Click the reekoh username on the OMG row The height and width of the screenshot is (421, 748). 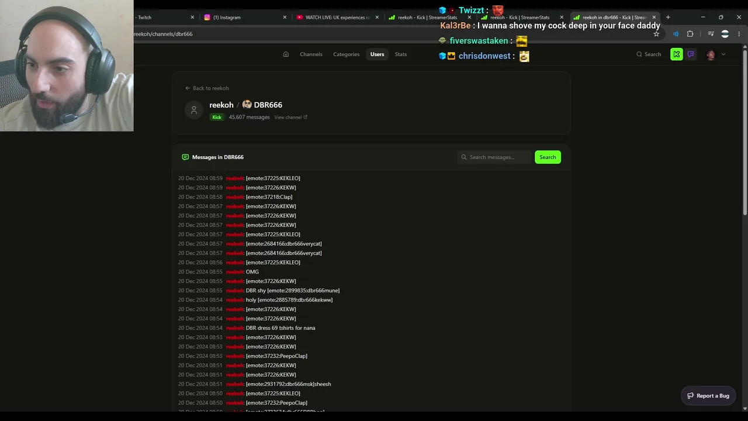point(234,272)
